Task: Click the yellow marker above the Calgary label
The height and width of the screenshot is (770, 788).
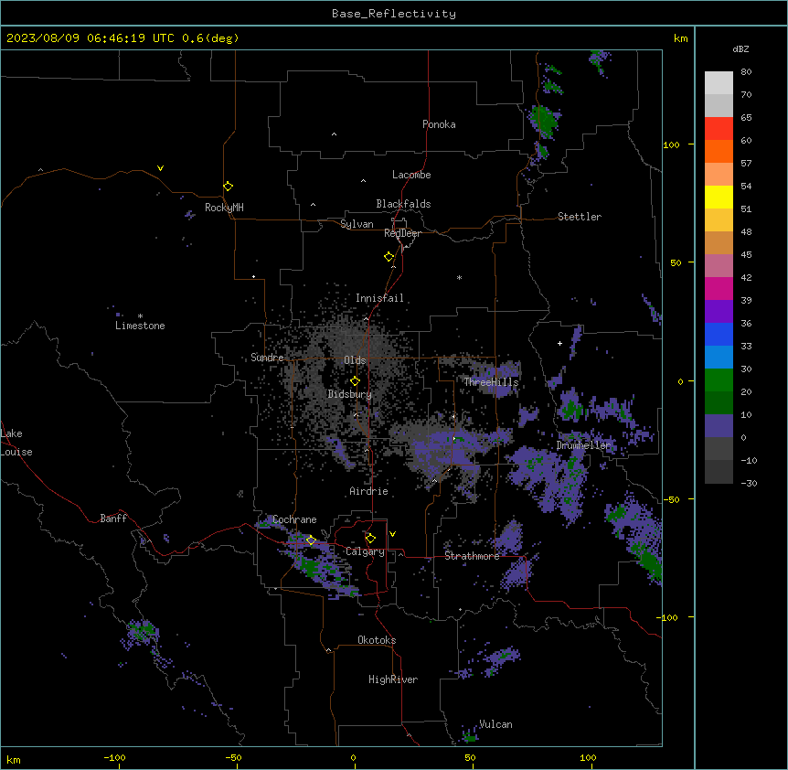Action: (x=370, y=539)
